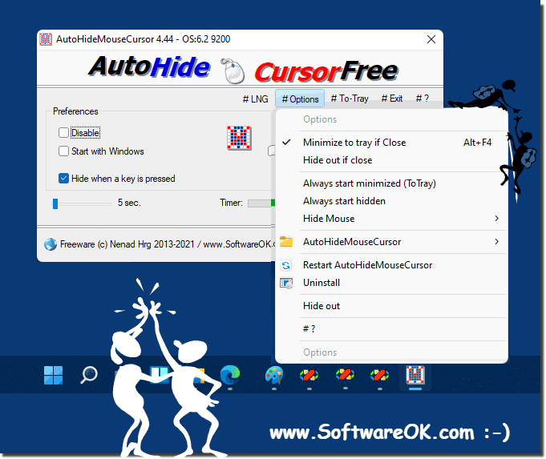
Task: Click the mouse logo in the banner
Action: [x=233, y=70]
